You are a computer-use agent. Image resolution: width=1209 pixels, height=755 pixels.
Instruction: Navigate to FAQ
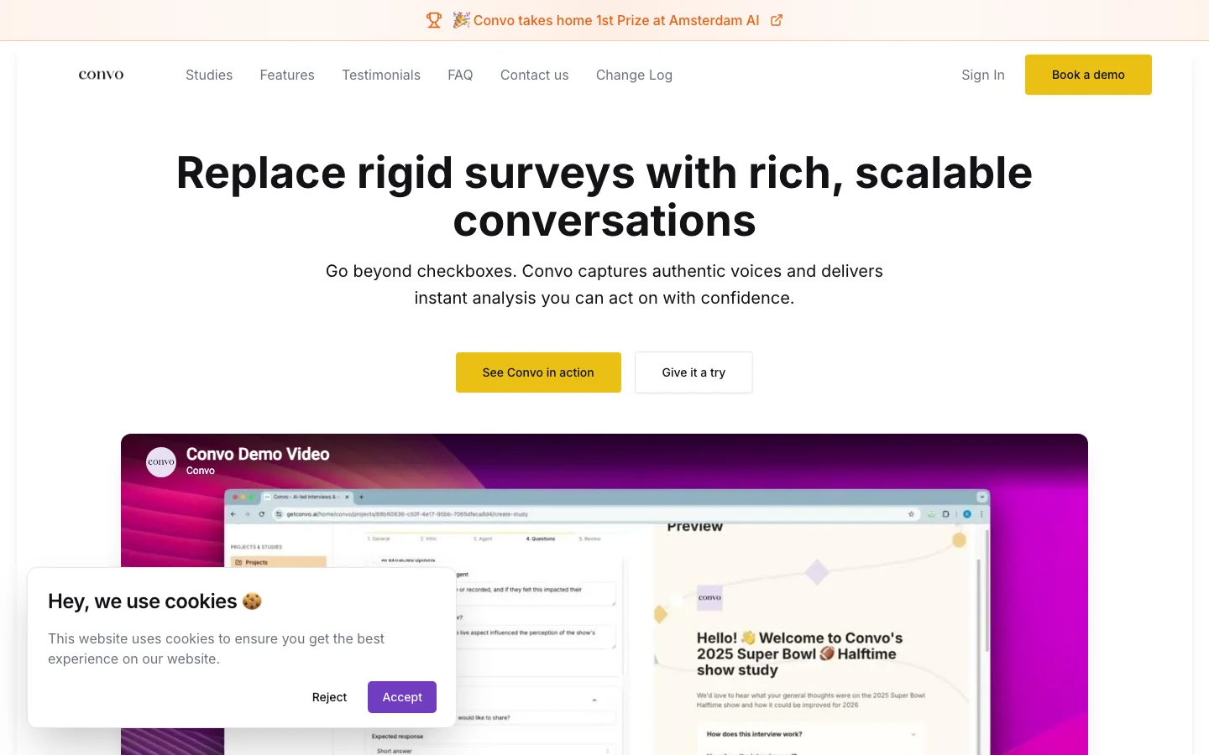click(x=460, y=75)
